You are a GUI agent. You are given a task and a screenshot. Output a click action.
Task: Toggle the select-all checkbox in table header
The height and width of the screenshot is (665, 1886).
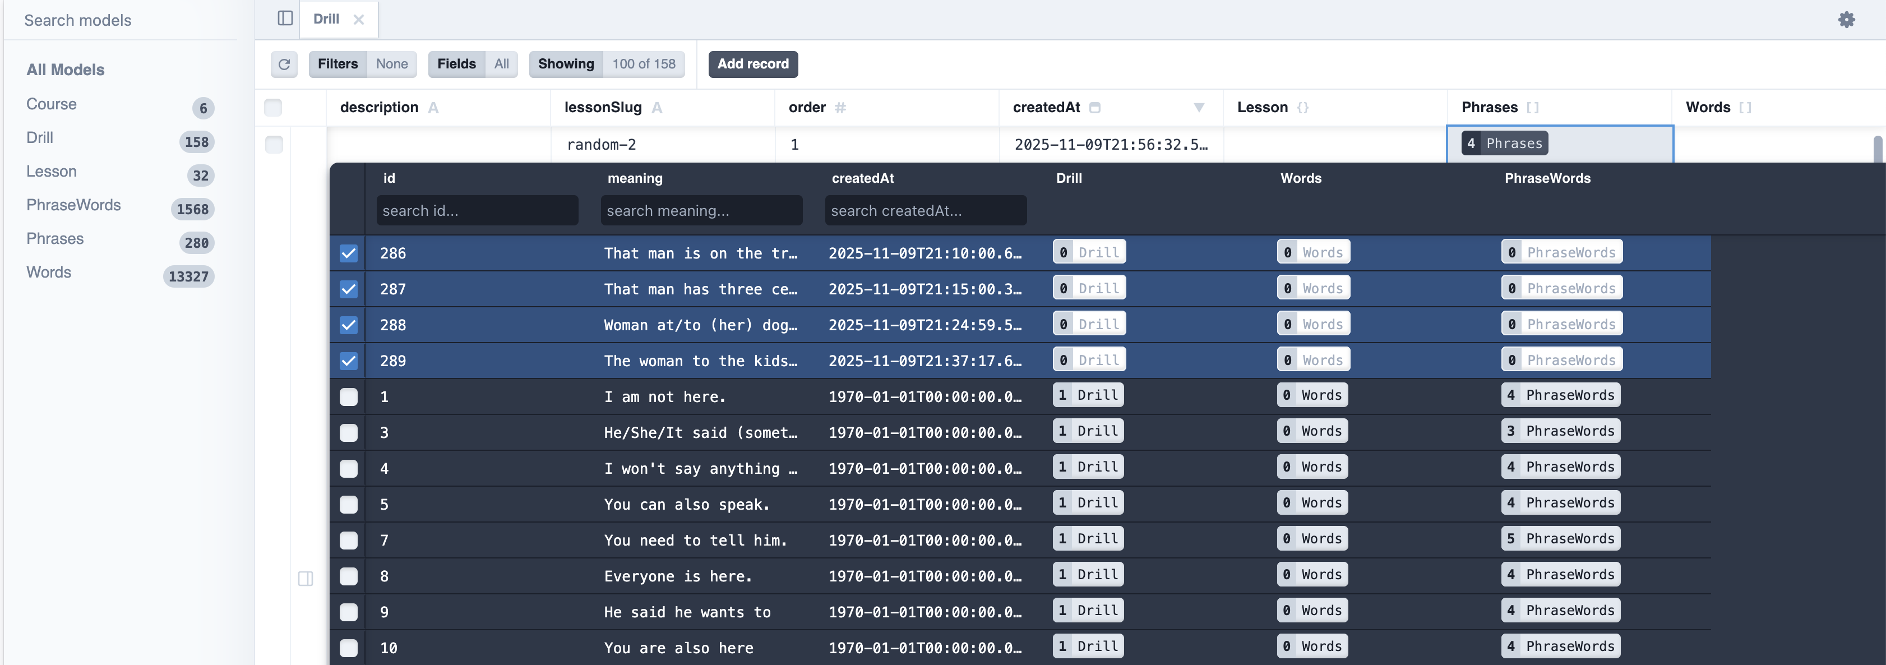click(x=274, y=107)
